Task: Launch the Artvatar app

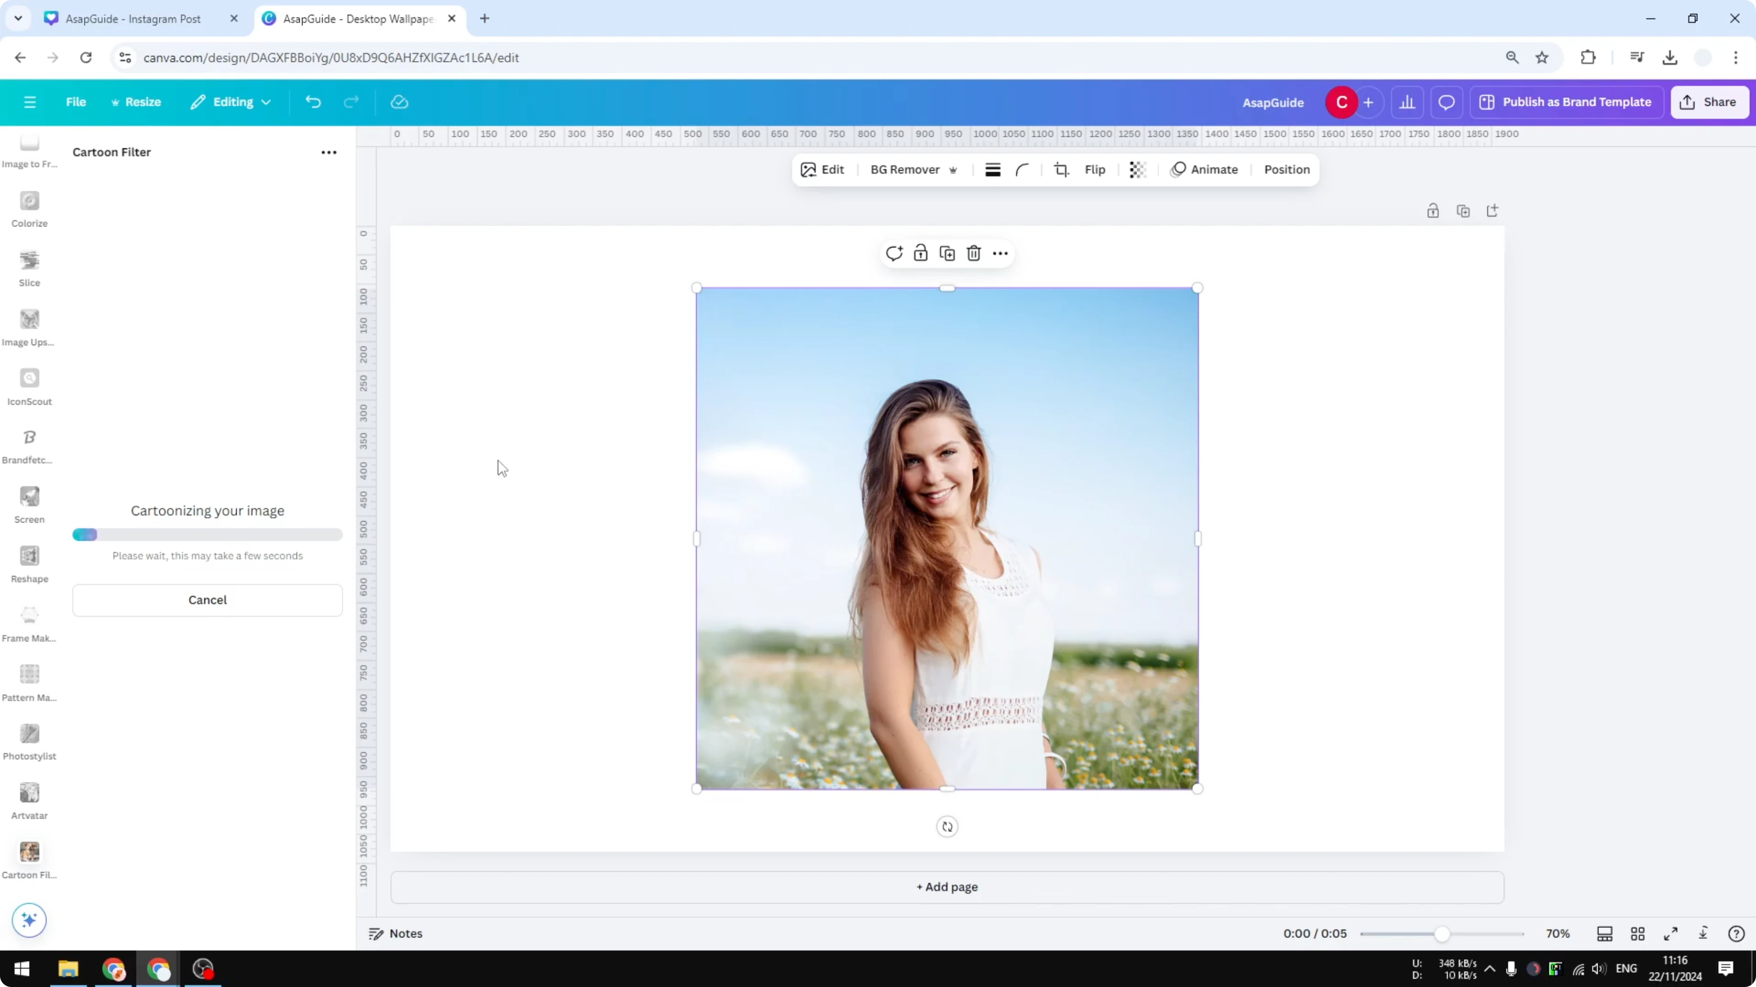Action: [x=29, y=798]
